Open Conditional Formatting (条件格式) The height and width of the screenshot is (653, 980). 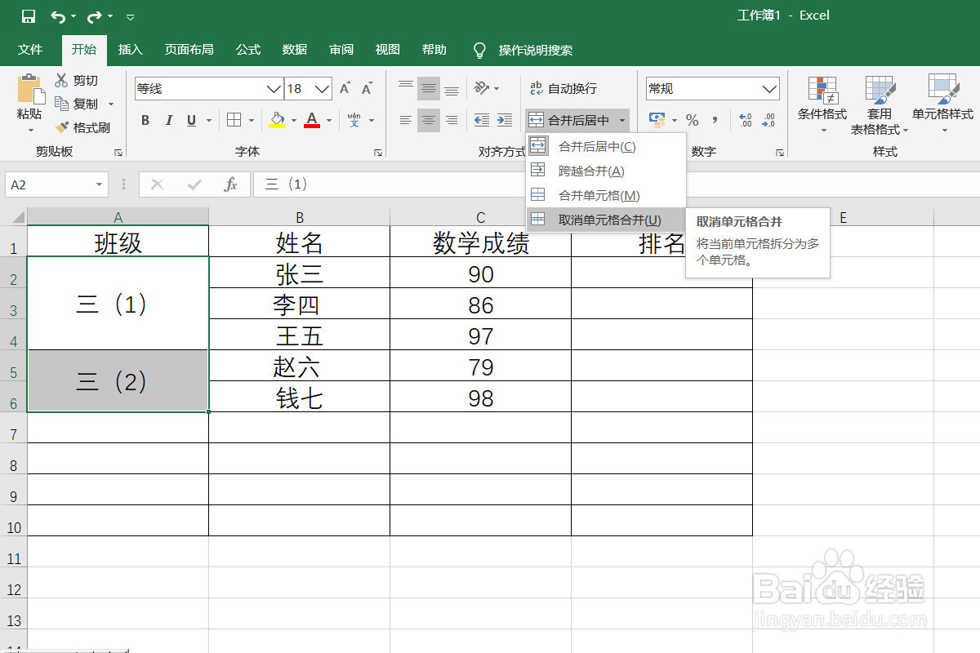tap(822, 102)
